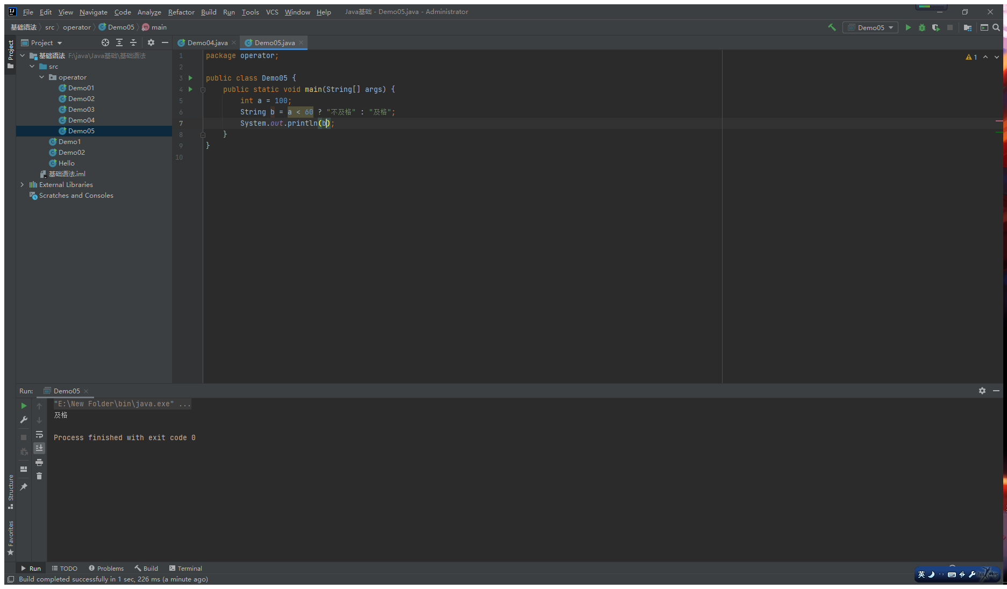Viewport: 1007px width, 589px height.
Task: Toggle the Structure side tool window
Action: click(11, 491)
